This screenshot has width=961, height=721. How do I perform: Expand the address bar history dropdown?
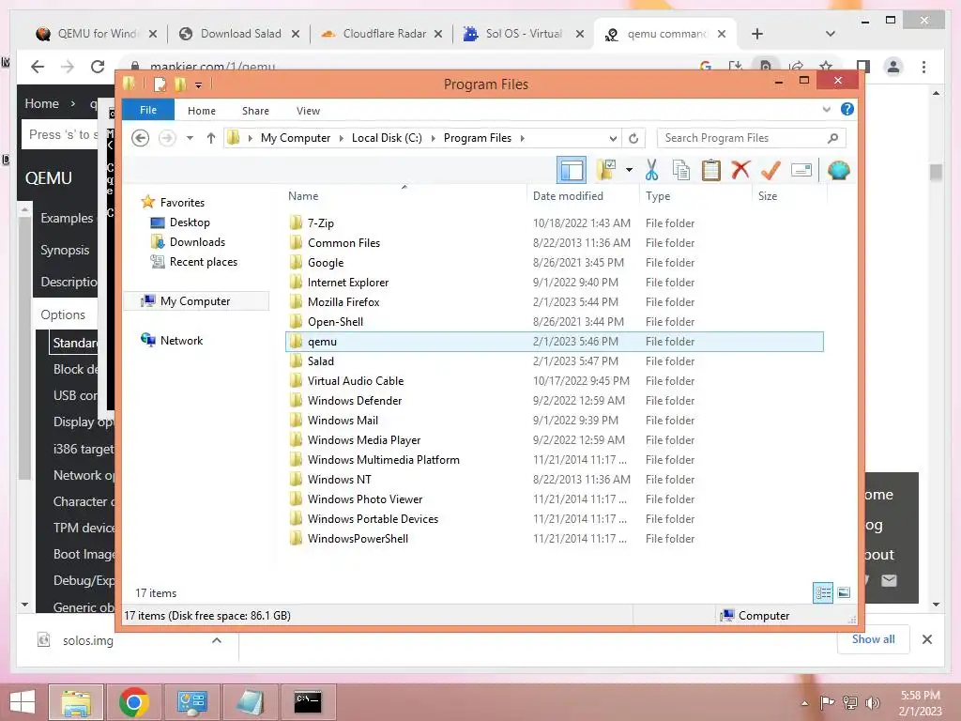click(612, 139)
